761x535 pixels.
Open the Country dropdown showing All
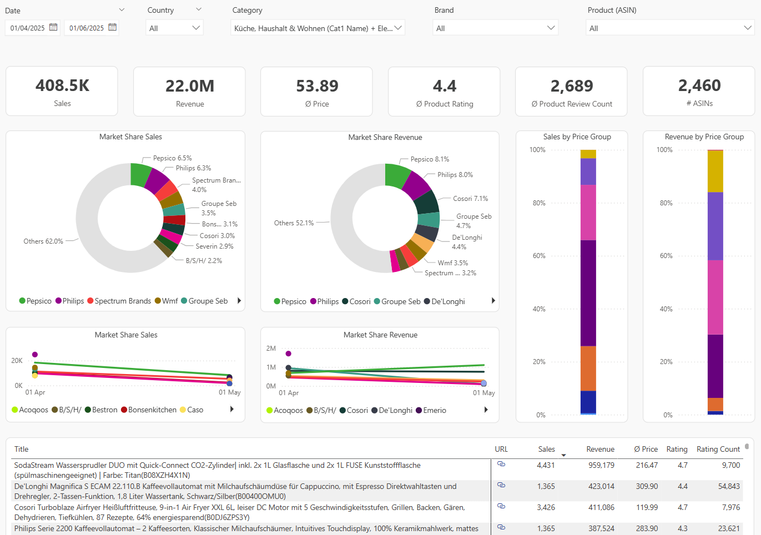(174, 28)
